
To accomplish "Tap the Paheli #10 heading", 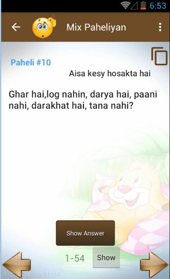I will coord(31,62).
